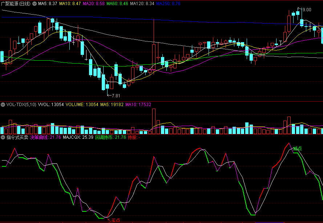Click the 7.81 low price marker
The width and height of the screenshot is (323, 223).
(x=116, y=96)
